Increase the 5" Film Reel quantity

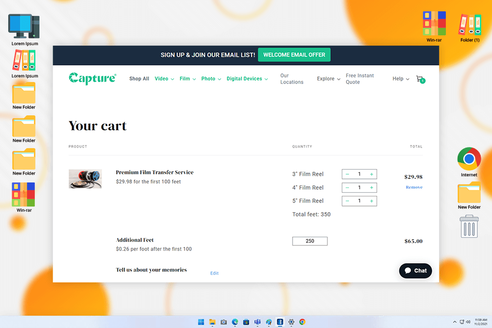coord(372,201)
